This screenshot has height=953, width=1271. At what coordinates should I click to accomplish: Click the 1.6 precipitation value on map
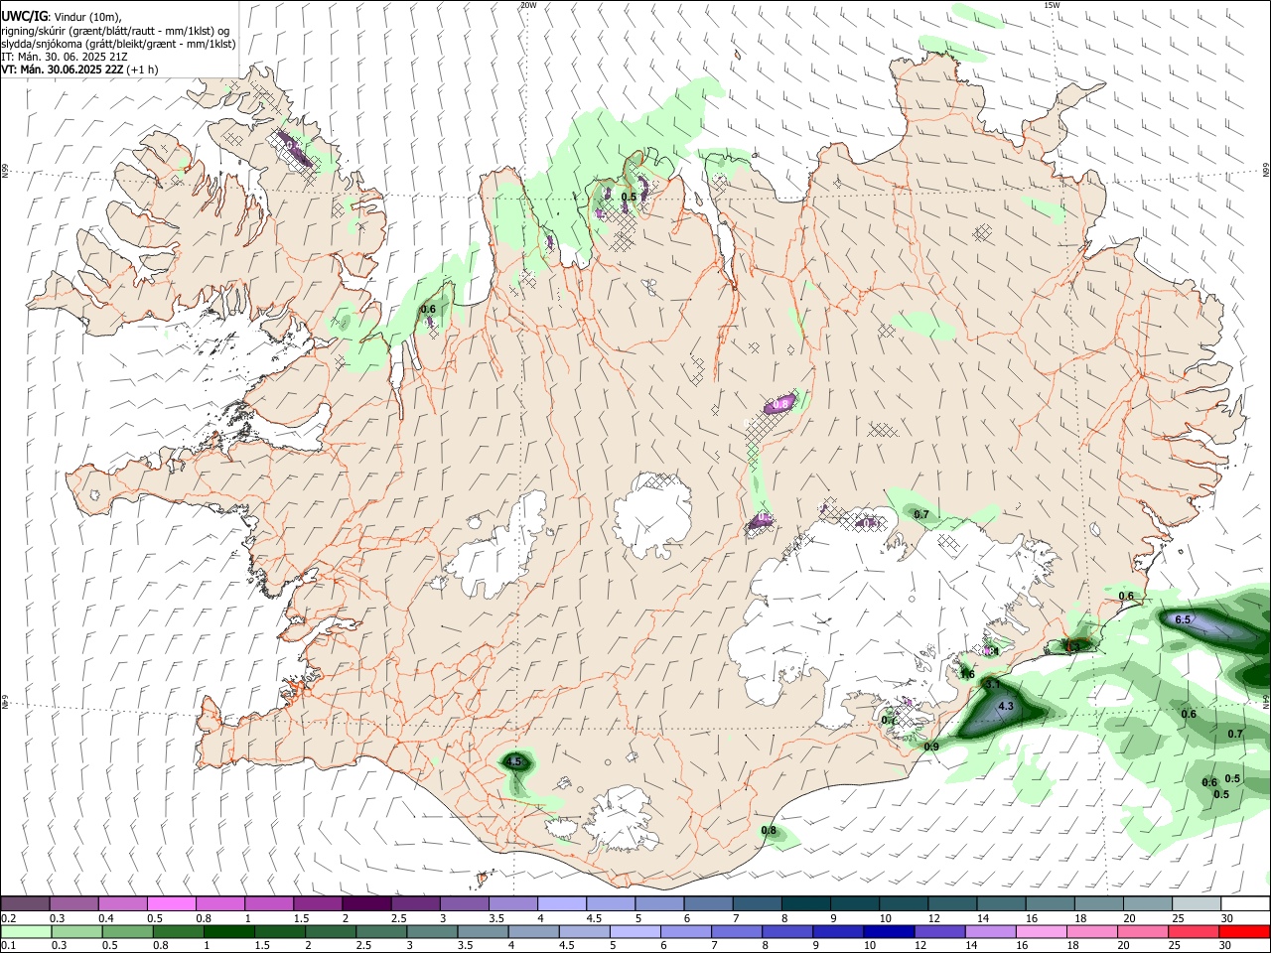[x=967, y=675]
